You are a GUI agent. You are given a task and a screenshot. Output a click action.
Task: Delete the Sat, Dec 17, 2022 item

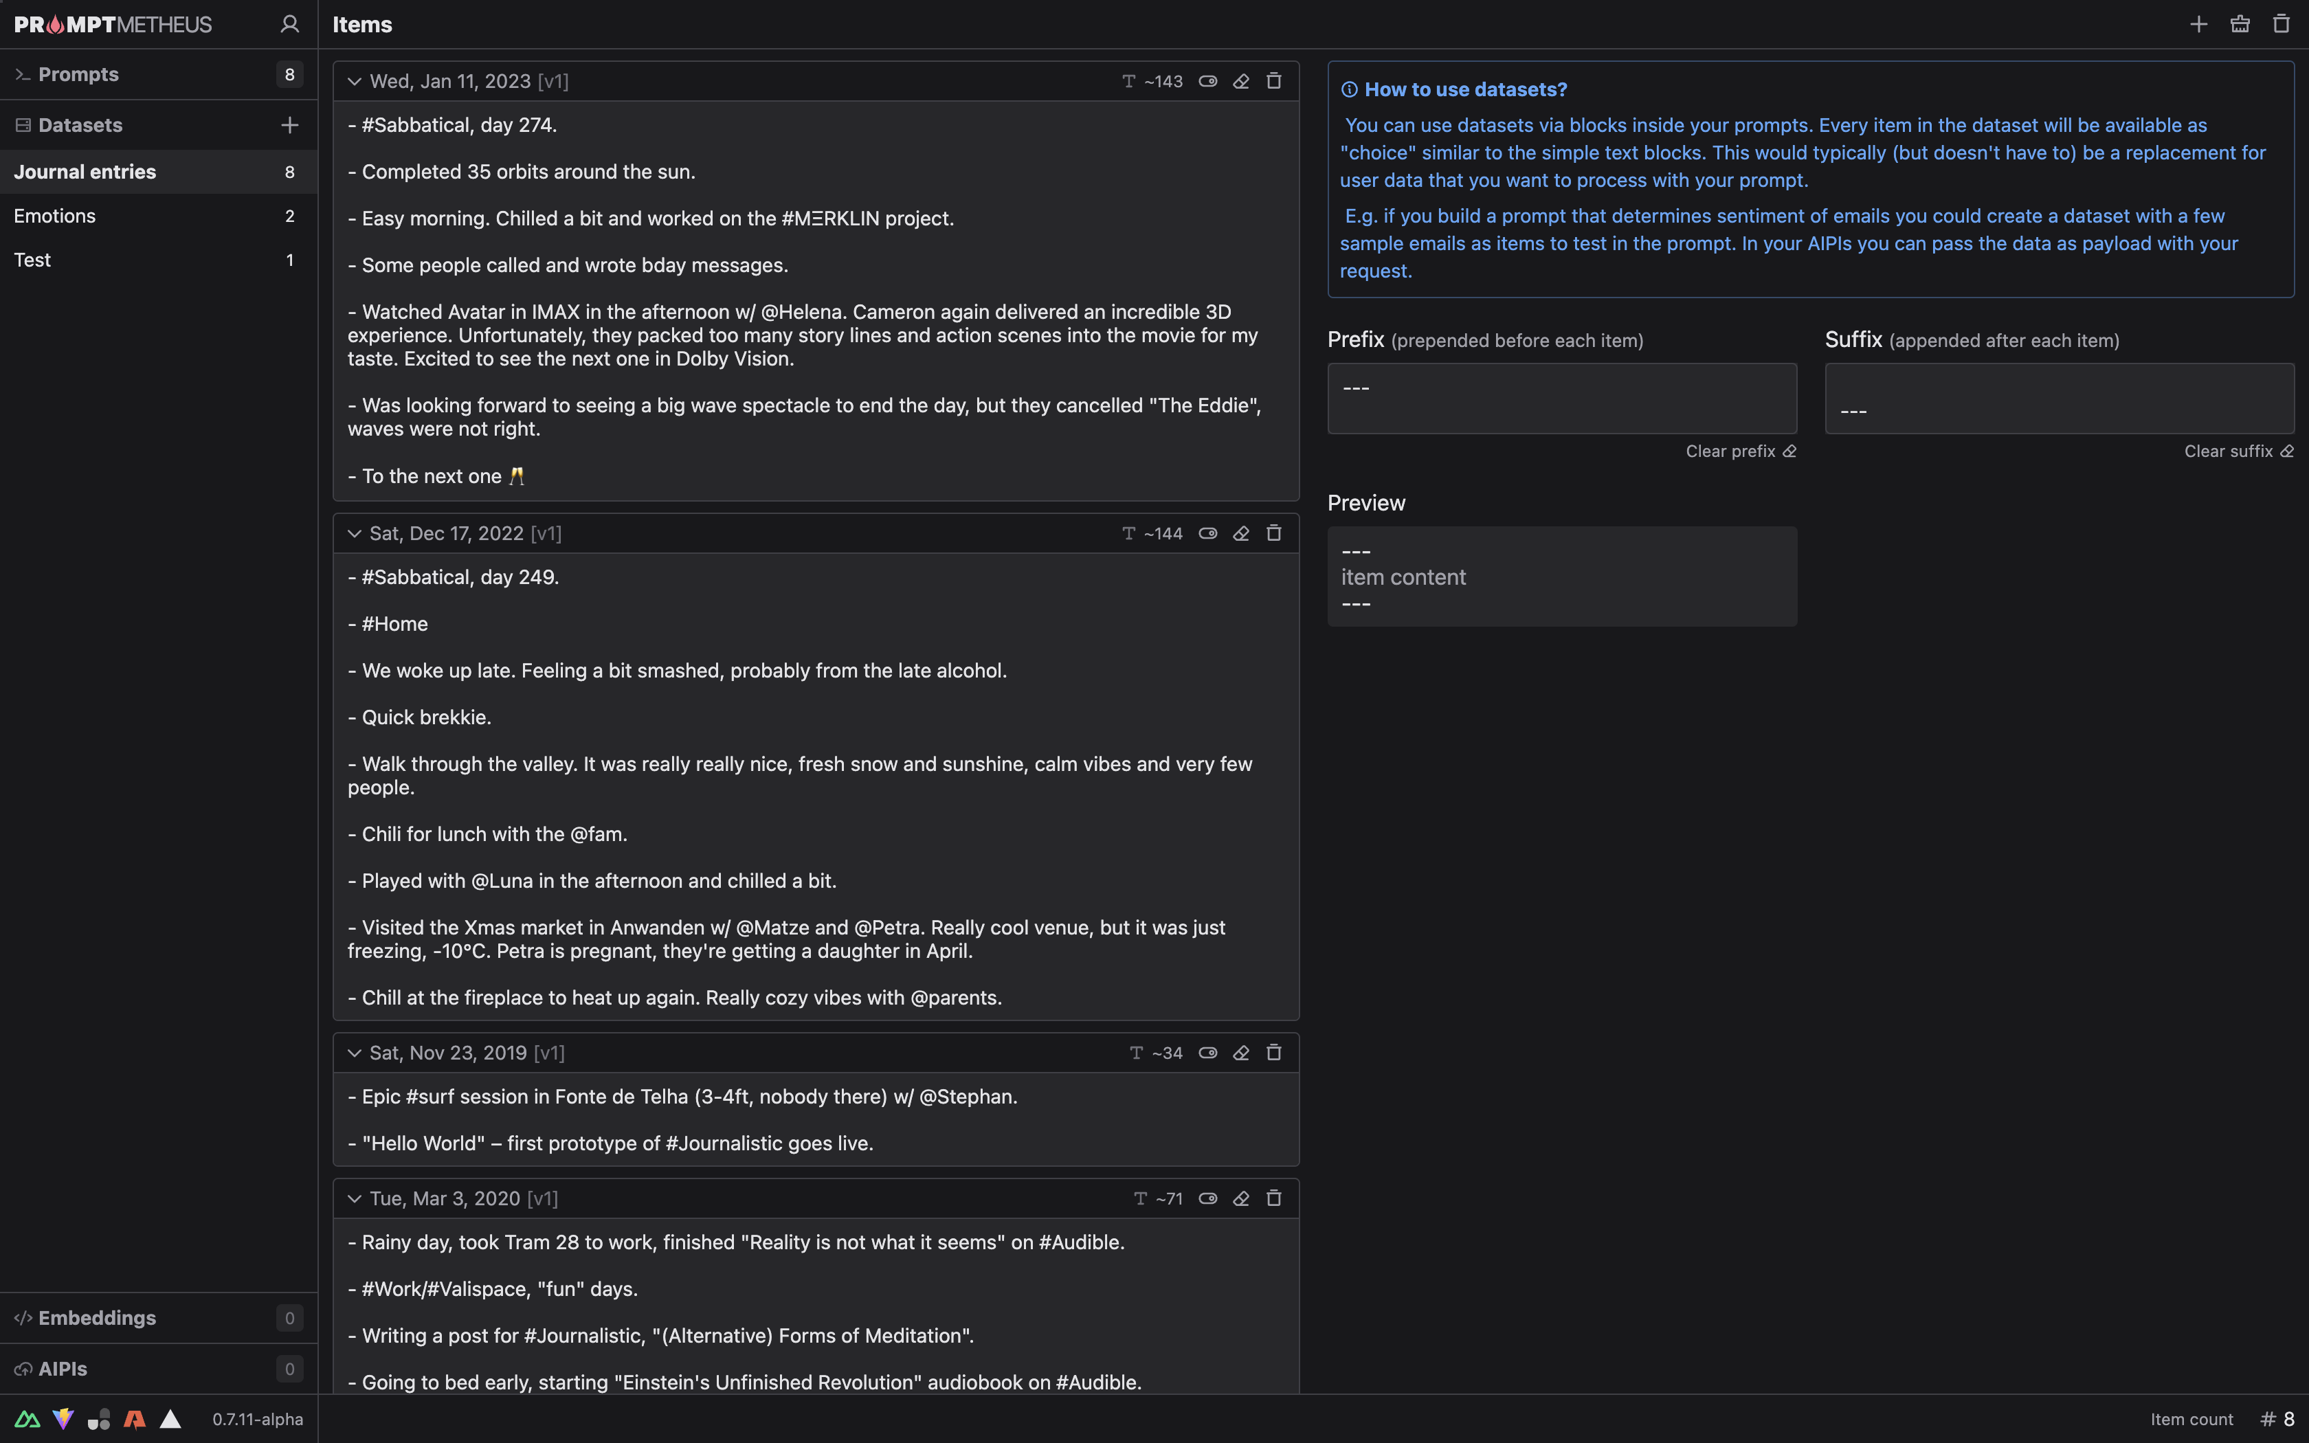1274,533
